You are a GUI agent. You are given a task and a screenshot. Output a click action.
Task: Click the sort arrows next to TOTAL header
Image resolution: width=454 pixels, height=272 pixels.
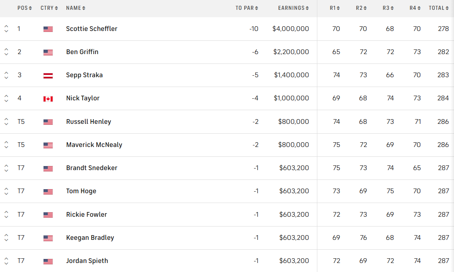tap(447, 8)
